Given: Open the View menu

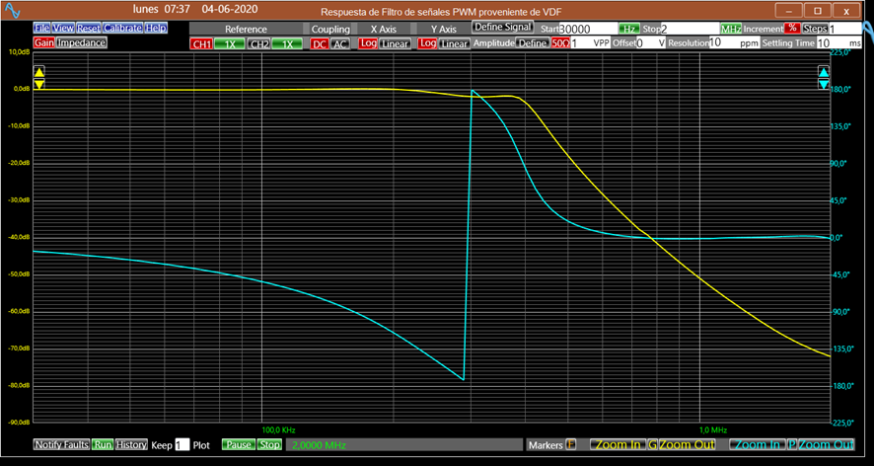Looking at the screenshot, I should [x=63, y=28].
